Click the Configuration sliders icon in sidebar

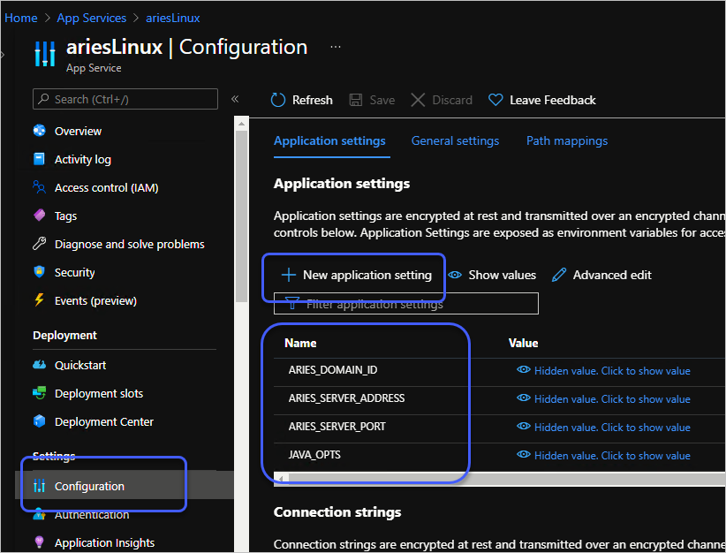tap(40, 486)
